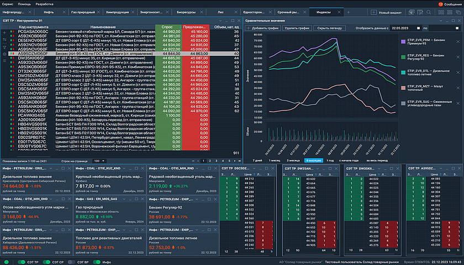Toggle the Инфо switch in status bar
This screenshot has width=464, height=265.
pos(97,261)
